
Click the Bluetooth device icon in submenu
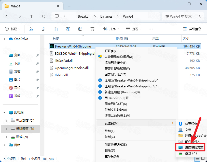[180, 124]
